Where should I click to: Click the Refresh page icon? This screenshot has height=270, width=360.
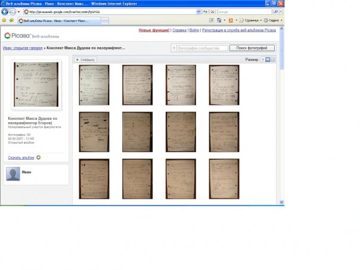coord(206,11)
